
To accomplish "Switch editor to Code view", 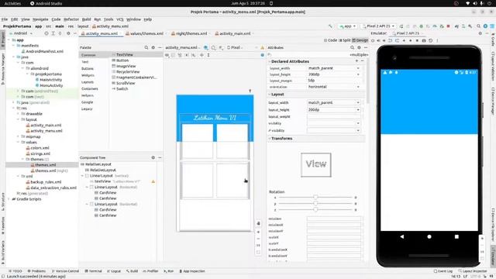I will [x=330, y=40].
